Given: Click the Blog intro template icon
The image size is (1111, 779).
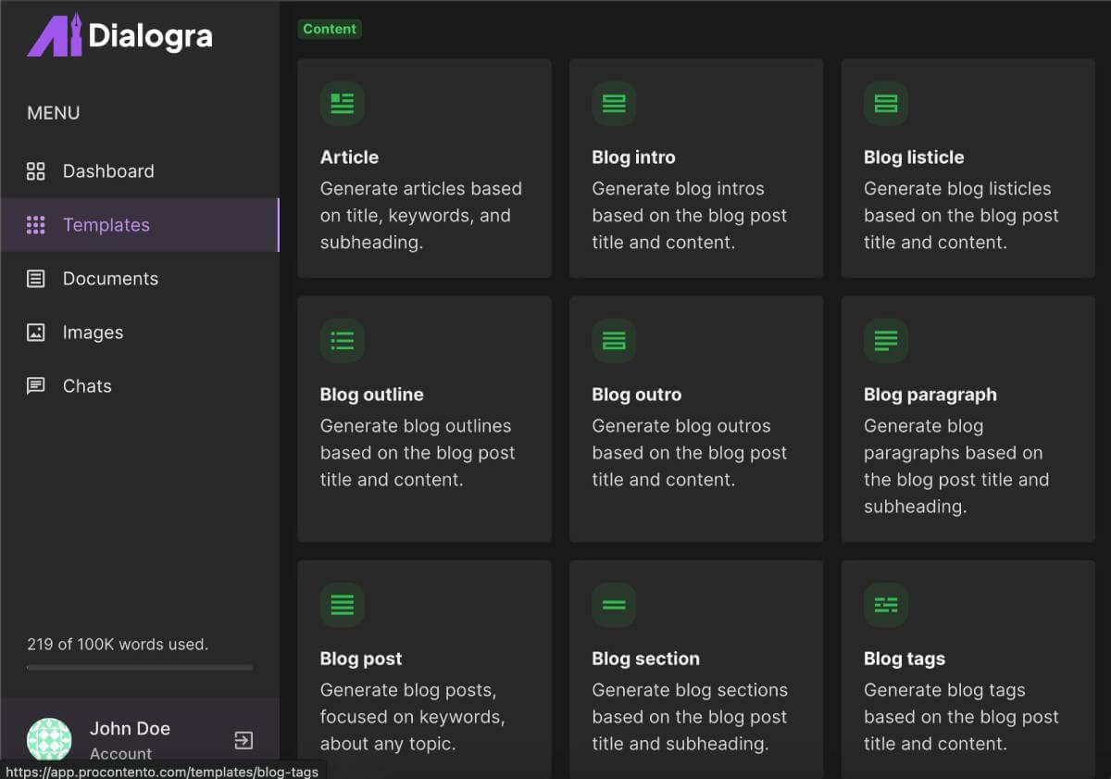Looking at the screenshot, I should pyautogui.click(x=614, y=104).
